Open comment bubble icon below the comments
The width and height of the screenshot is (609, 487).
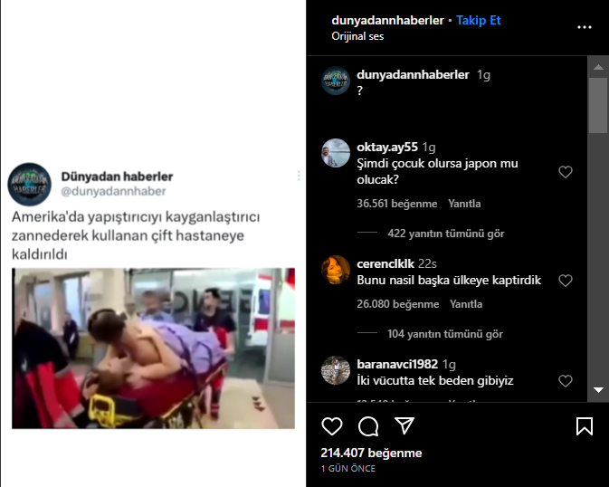(x=368, y=426)
